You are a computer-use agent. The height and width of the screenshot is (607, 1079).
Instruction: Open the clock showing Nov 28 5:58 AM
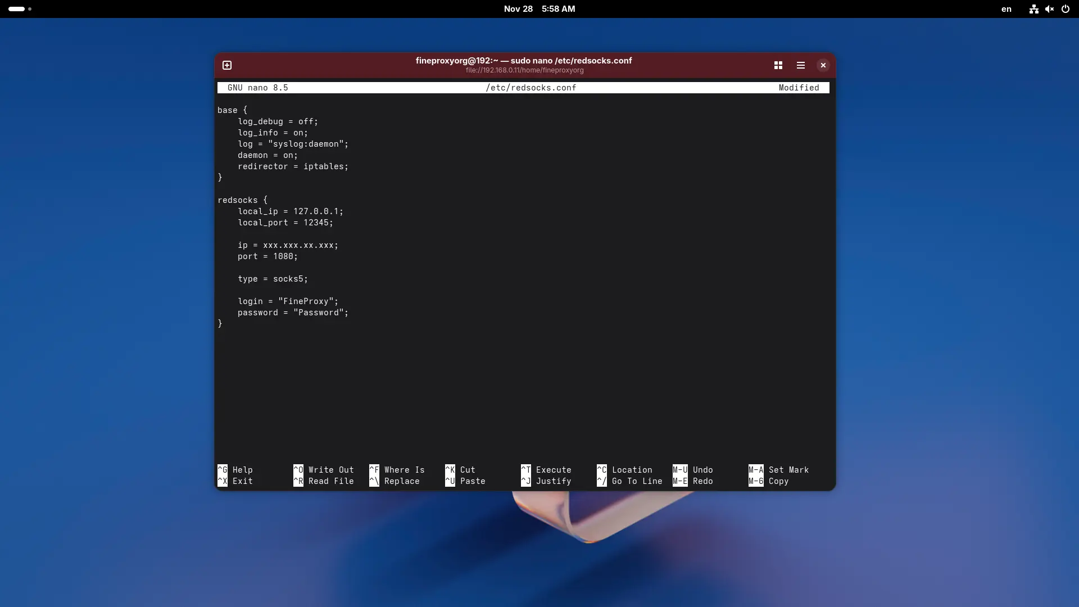tap(539, 9)
